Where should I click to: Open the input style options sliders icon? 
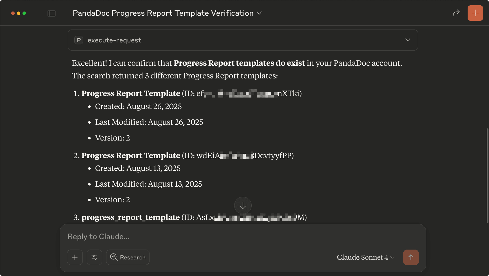point(94,257)
